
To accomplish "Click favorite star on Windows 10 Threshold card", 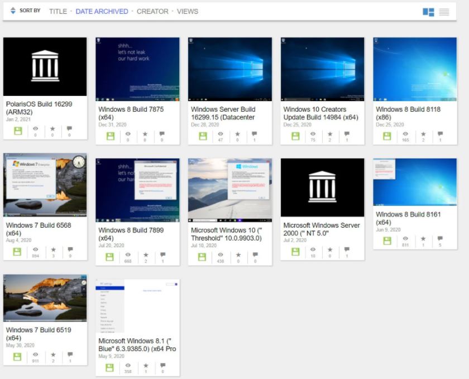I will point(238,255).
